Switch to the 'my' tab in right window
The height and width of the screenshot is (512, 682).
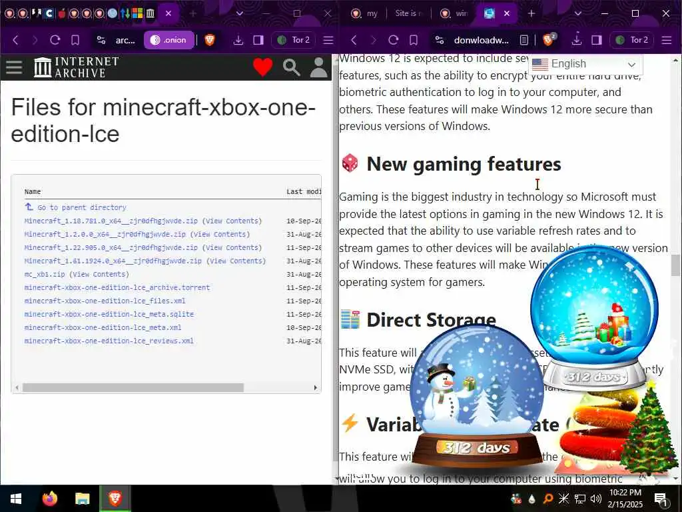tap(364, 13)
